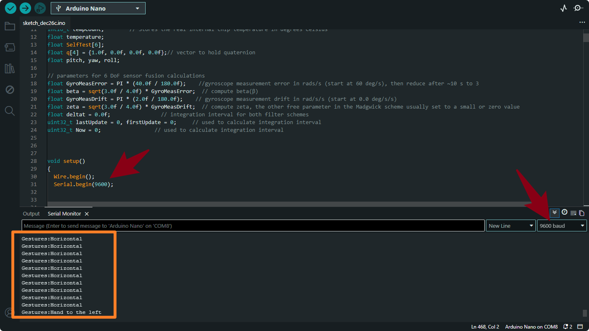Click the editor vertical scrollbar

[x=586, y=38]
